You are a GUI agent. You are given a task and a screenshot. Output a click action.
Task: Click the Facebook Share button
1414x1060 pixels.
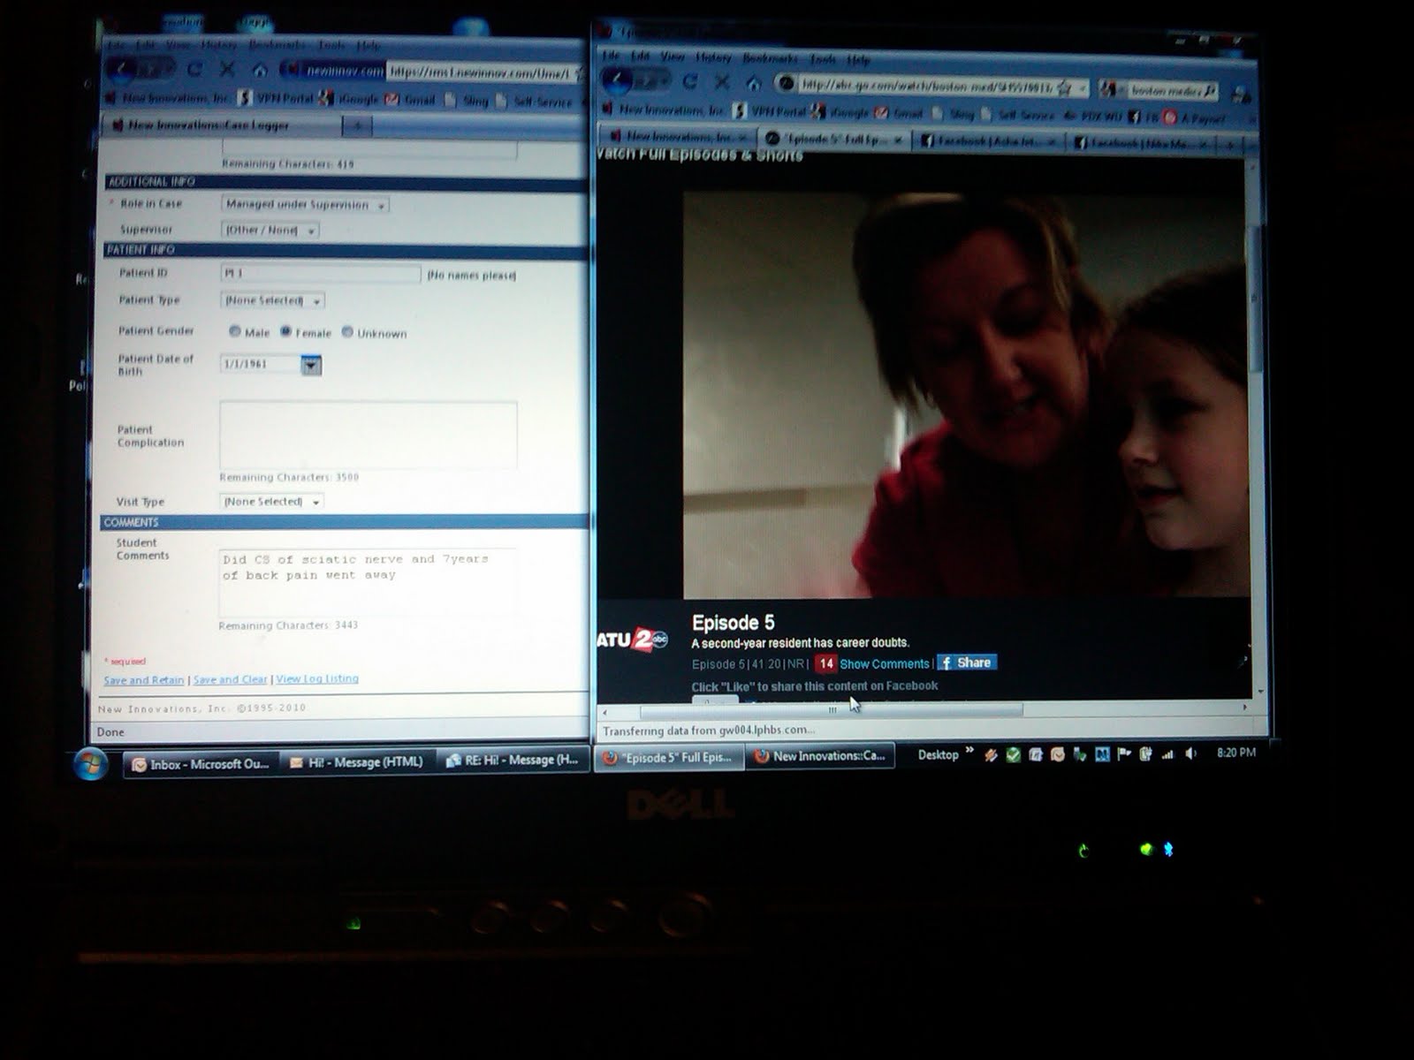tap(967, 662)
